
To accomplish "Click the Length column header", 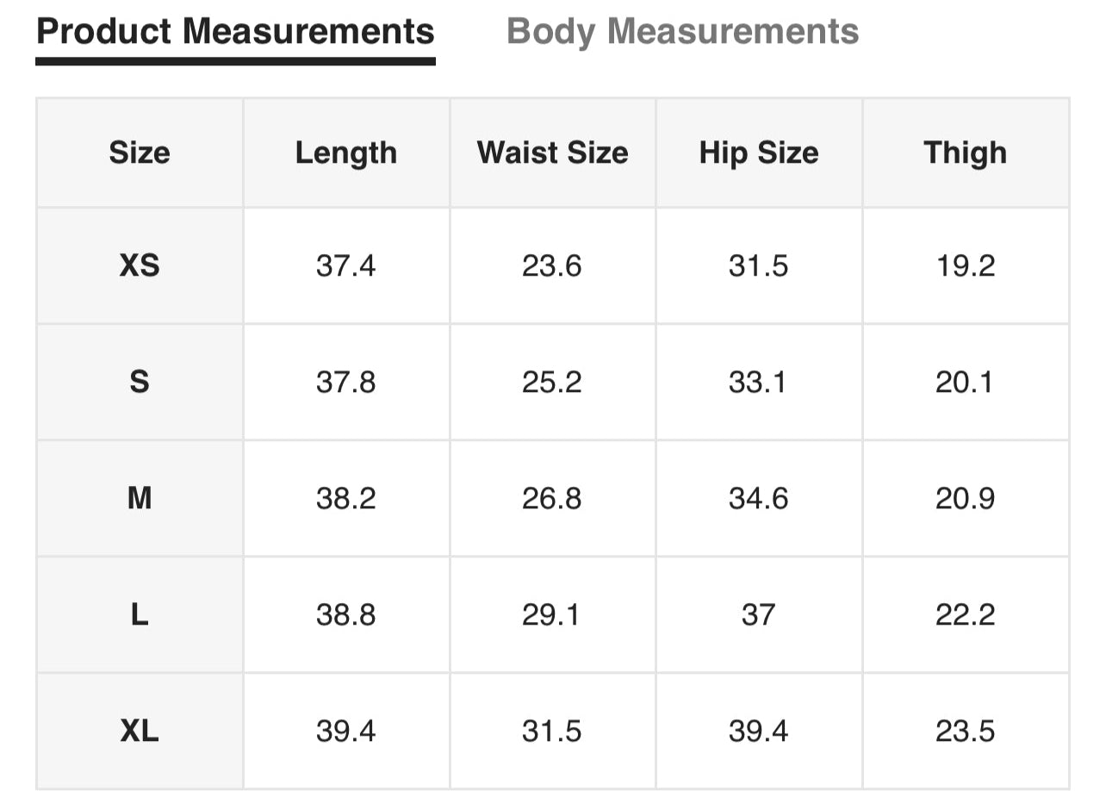I will click(345, 153).
